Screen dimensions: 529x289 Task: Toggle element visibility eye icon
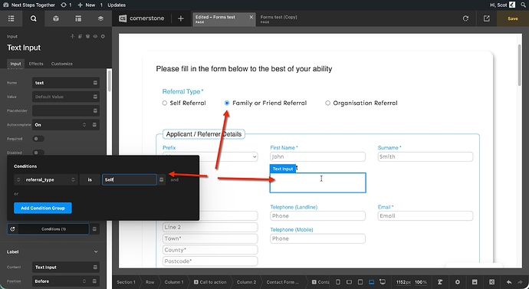(x=95, y=36)
